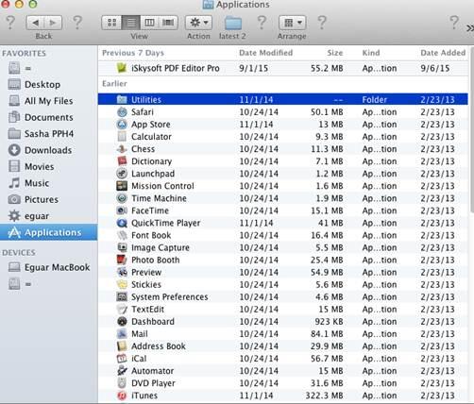
Task: Select iSkysoft PDF Editor Pro icon
Action: (x=122, y=68)
